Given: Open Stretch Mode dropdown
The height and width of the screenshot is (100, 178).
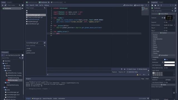Looking at the screenshot, I should tap(169, 25).
